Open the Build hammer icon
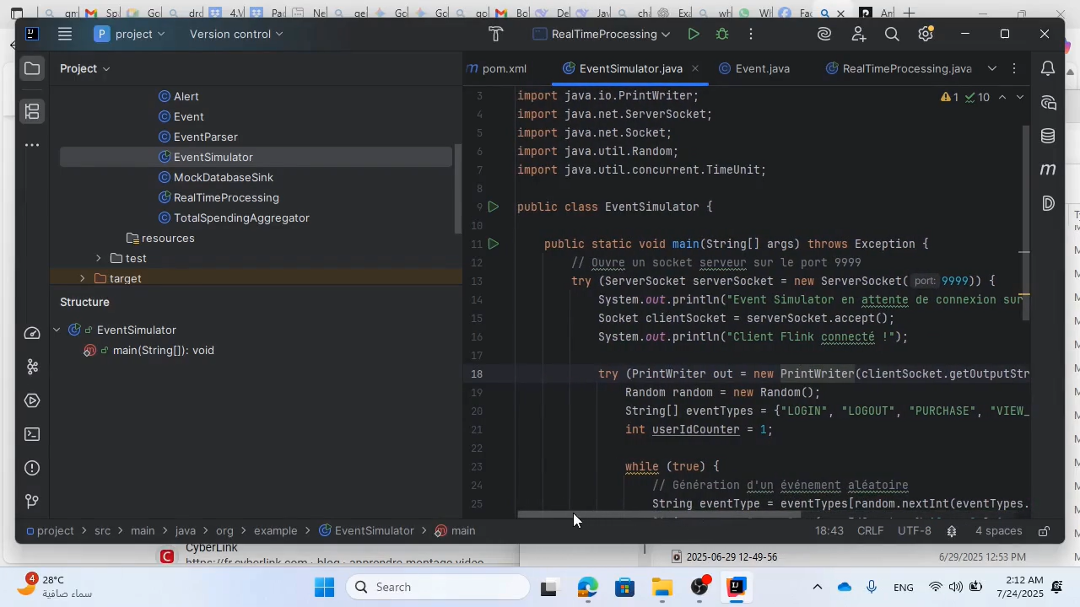Image resolution: width=1080 pixels, height=607 pixels. click(496, 35)
